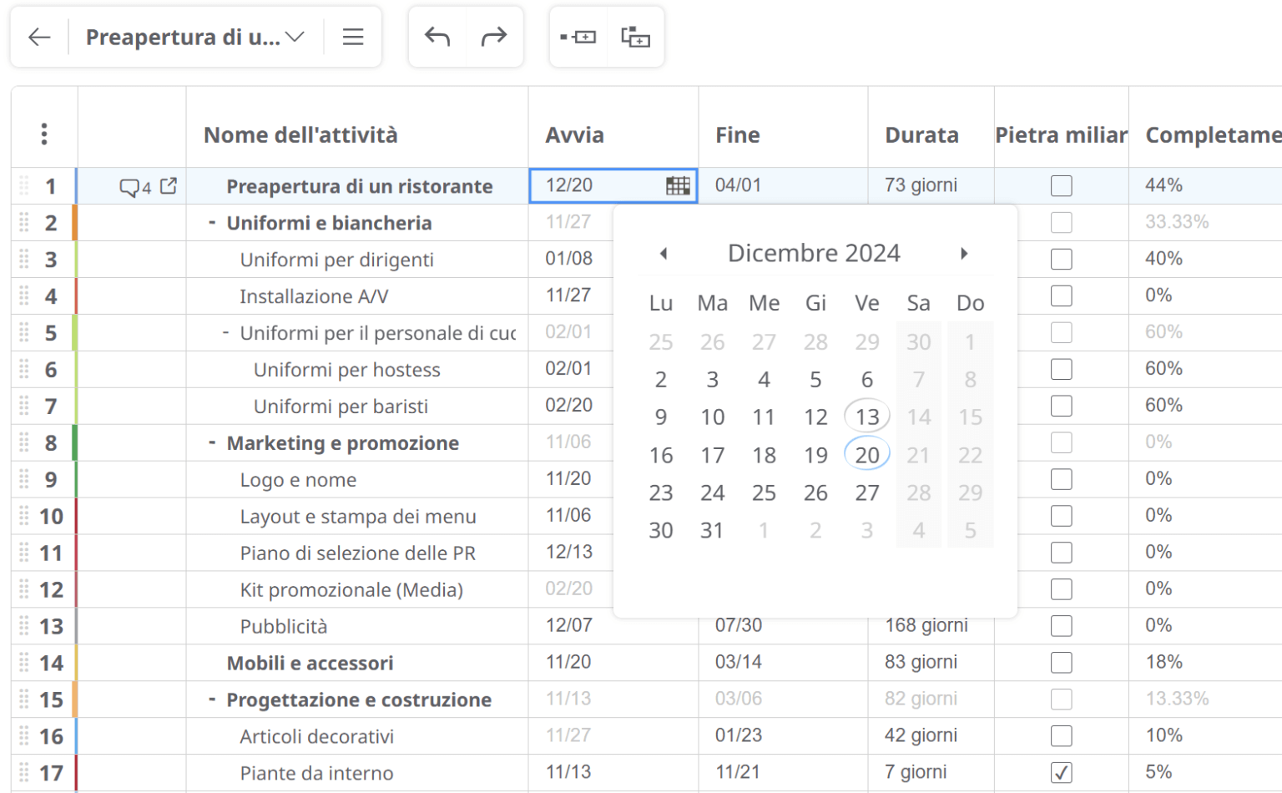Click the 73 giorni duration cell
Image resolution: width=1282 pixels, height=793 pixels.
pyautogui.click(x=931, y=185)
